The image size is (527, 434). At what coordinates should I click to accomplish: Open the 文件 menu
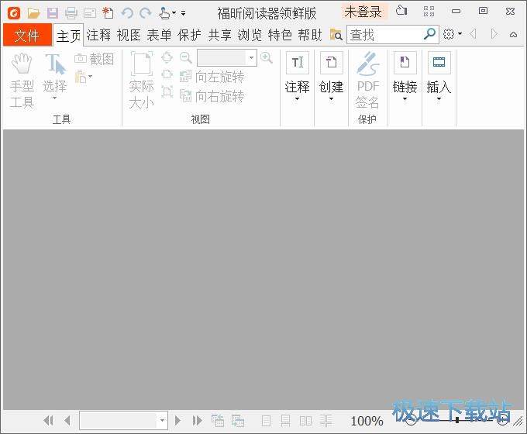[28, 35]
